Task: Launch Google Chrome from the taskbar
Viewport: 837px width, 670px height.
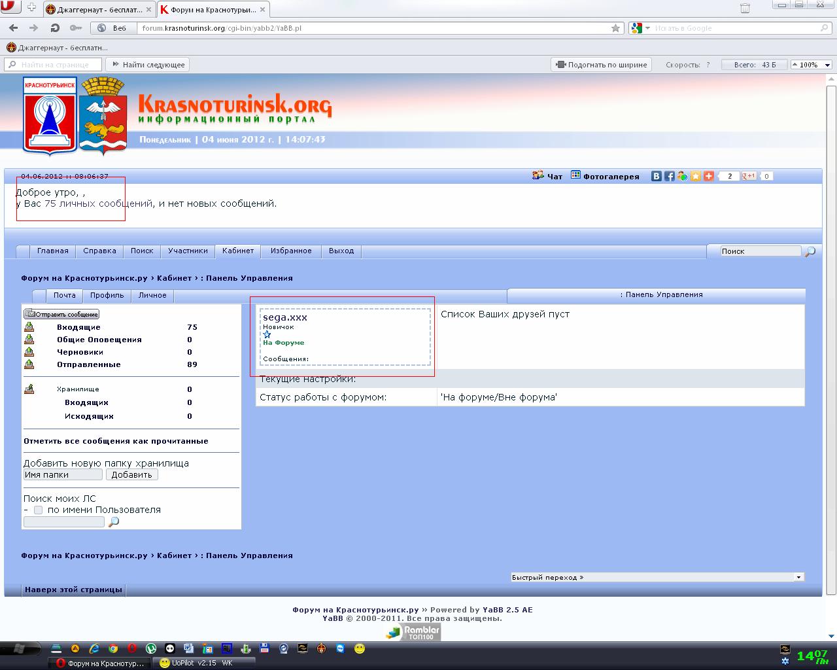Action: 113,648
